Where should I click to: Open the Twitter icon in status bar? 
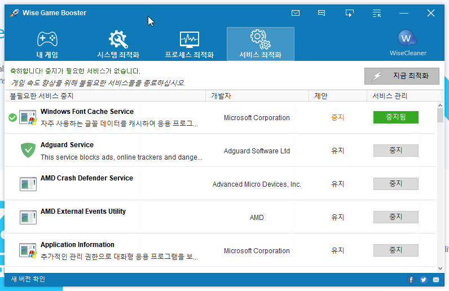[x=424, y=280]
